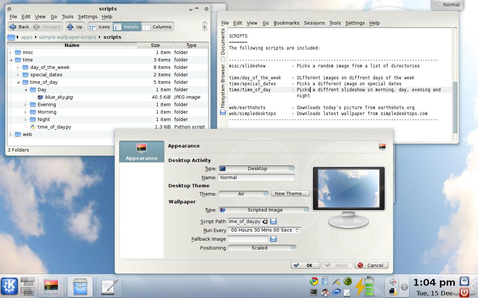Open the terminal launcher in the panel
Image resolution: width=478 pixels, height=298 pixels.
click(314, 292)
